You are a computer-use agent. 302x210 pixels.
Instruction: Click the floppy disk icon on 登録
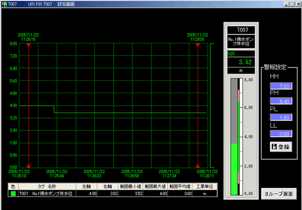point(274,147)
